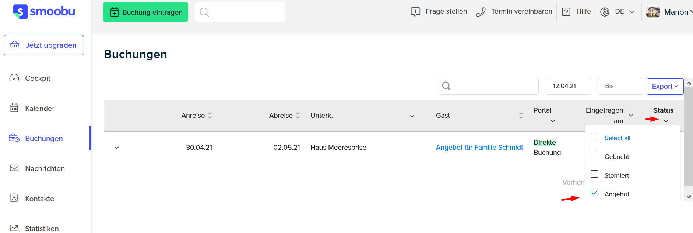Click the Buchung eintragen button
The height and width of the screenshot is (233, 693).
pyautogui.click(x=145, y=12)
